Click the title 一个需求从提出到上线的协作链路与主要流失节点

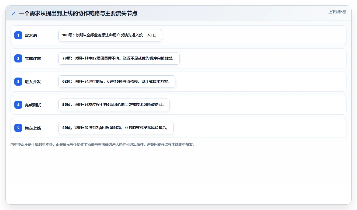78,13
